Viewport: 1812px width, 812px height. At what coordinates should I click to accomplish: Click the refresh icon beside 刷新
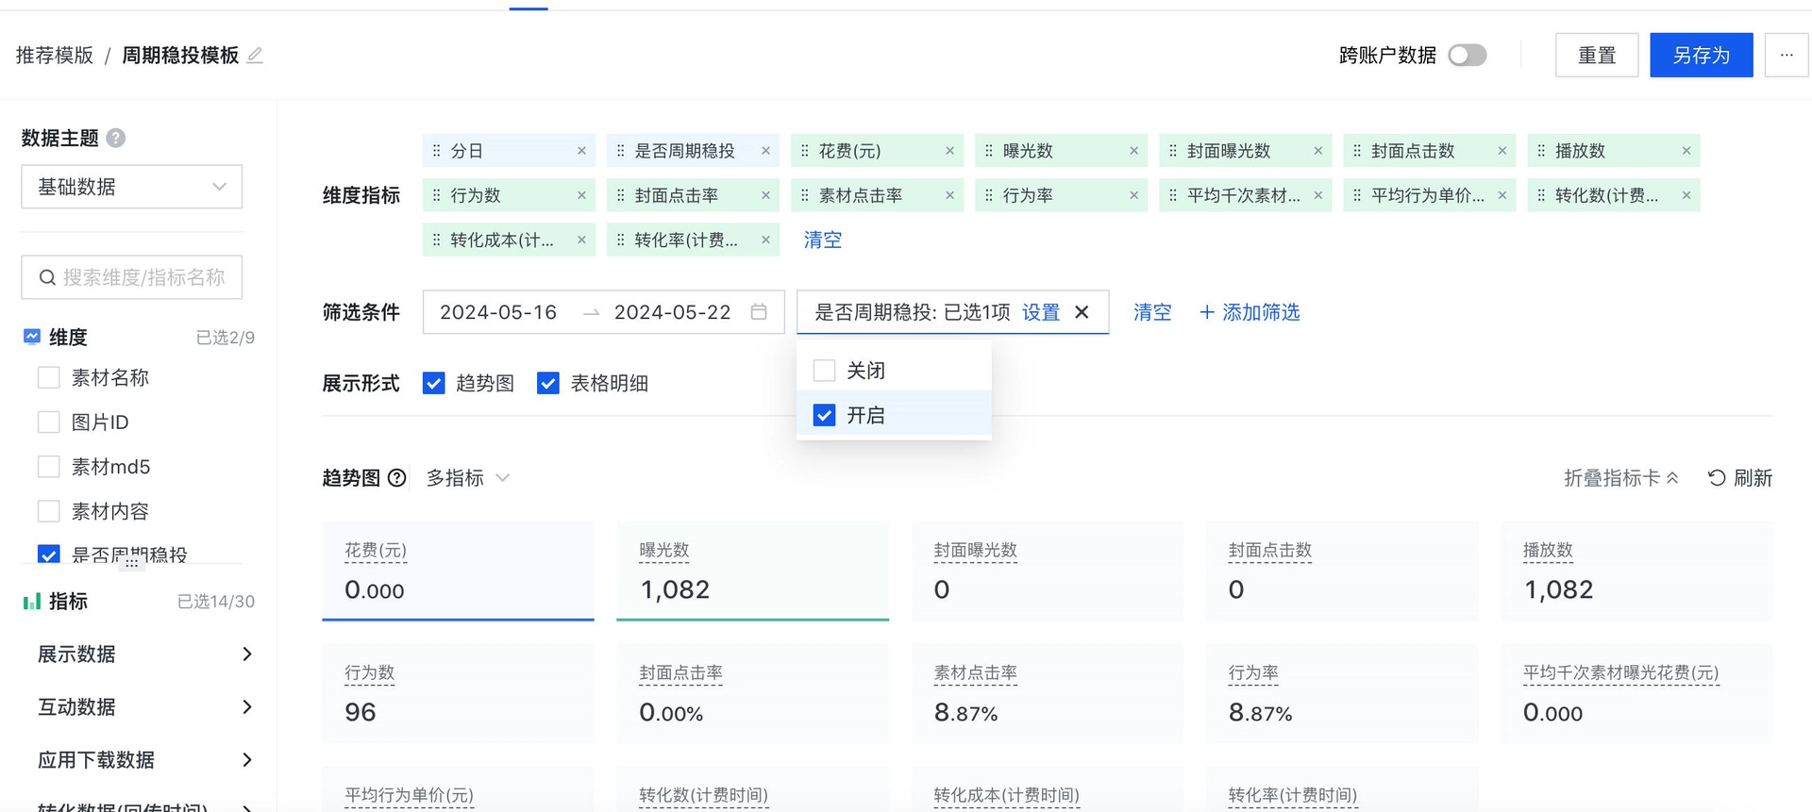click(1717, 478)
